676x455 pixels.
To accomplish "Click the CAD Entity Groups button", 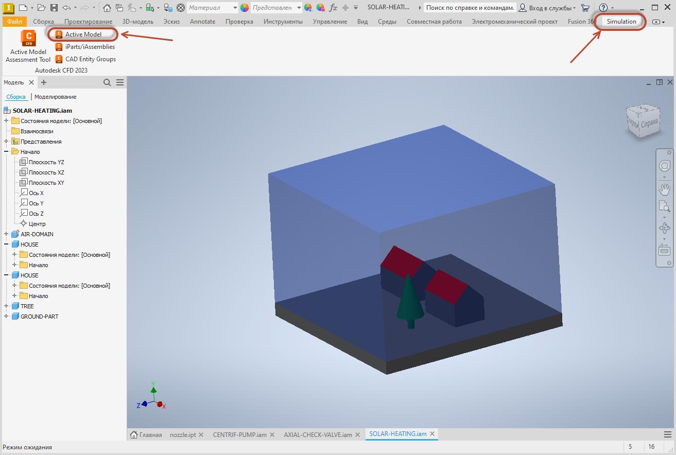I will 85,59.
